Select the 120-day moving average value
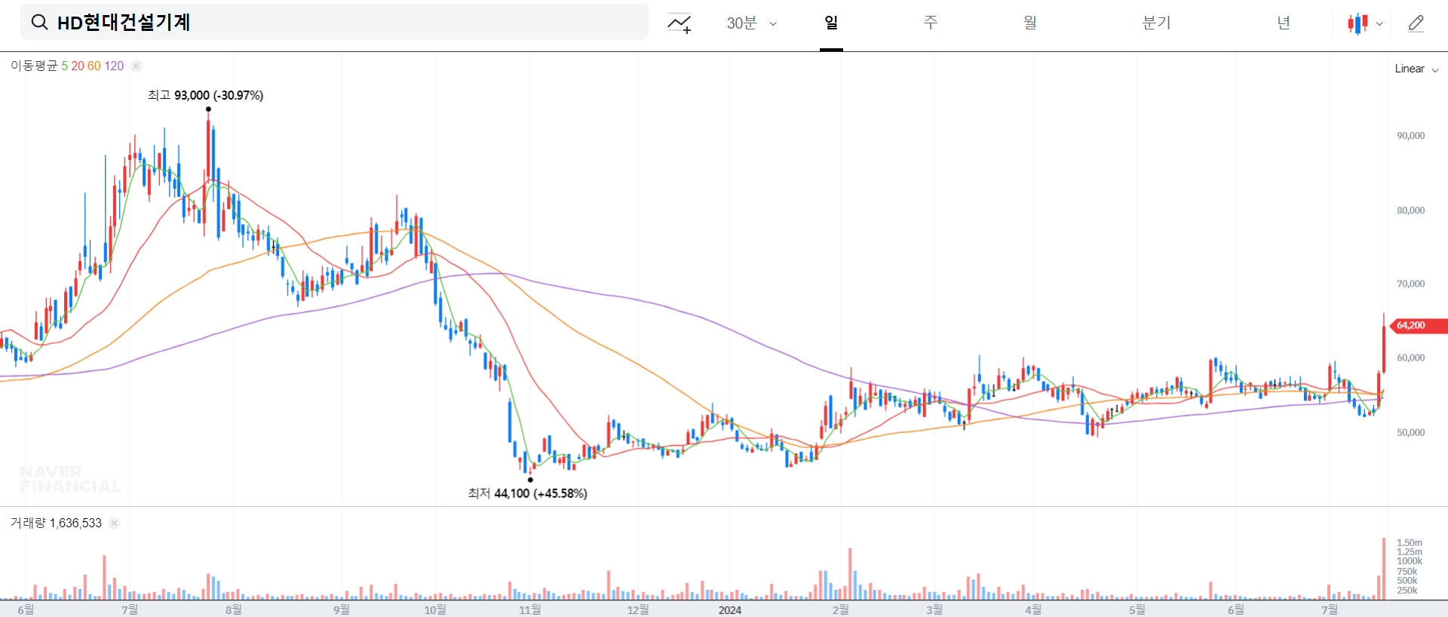Viewport: 1448px width, 617px height. (x=114, y=66)
